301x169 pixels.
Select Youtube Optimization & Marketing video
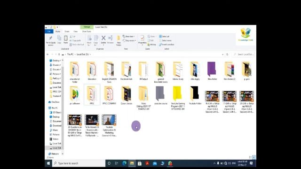click(109, 125)
